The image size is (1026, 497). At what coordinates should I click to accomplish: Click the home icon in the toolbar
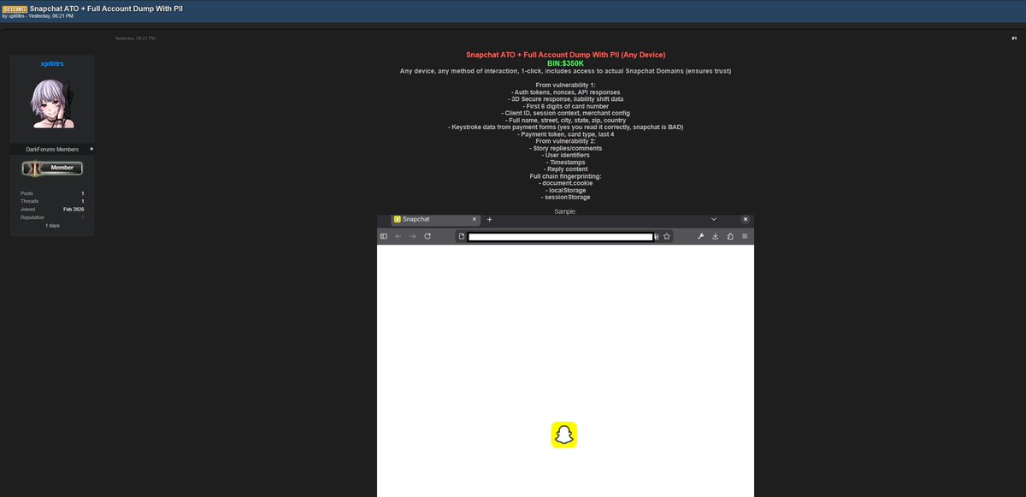(729, 236)
